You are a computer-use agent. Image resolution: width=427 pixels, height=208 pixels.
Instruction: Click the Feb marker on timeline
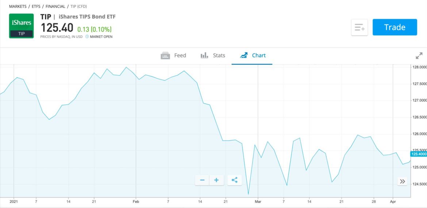(136, 201)
